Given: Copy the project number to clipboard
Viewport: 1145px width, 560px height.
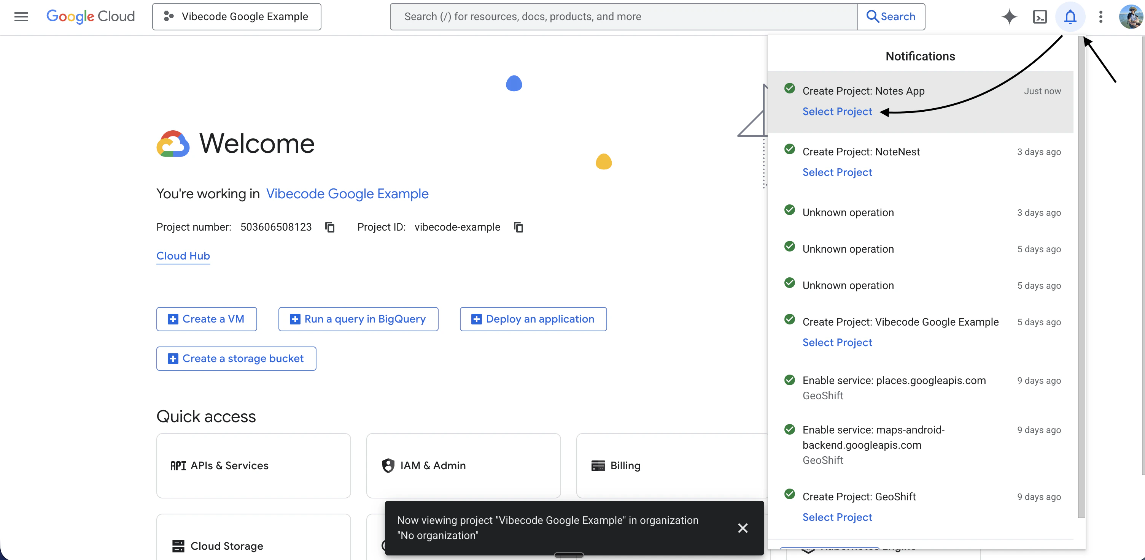Looking at the screenshot, I should pyautogui.click(x=329, y=227).
